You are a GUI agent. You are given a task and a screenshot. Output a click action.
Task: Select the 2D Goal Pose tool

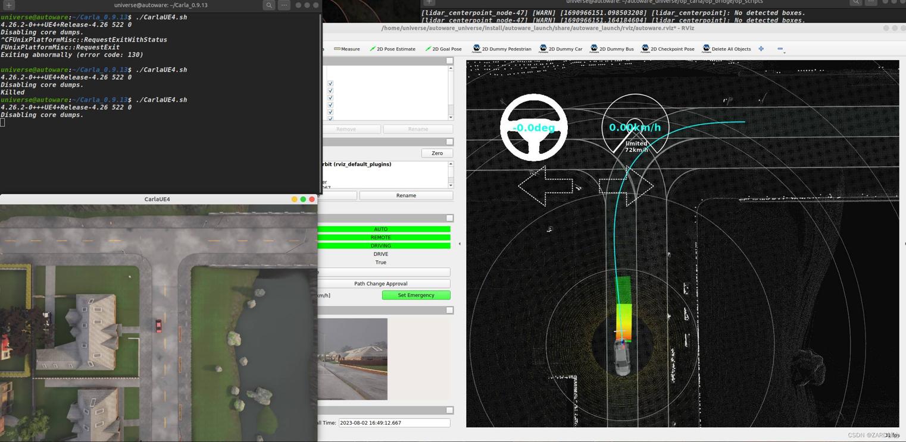click(443, 49)
